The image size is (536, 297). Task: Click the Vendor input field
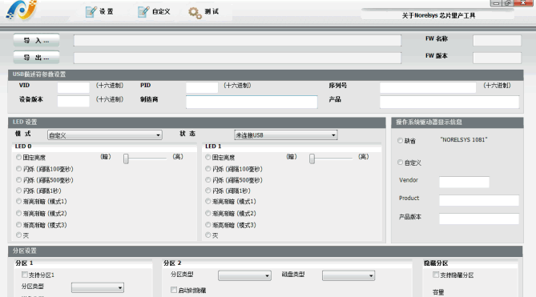point(464,182)
